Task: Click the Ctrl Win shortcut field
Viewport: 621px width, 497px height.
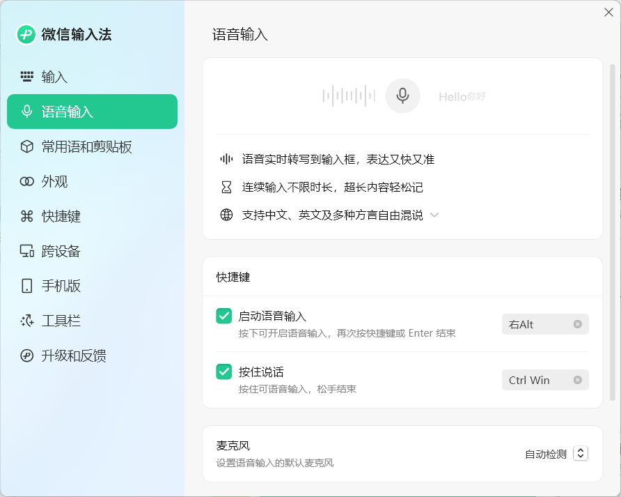Action: tap(545, 380)
